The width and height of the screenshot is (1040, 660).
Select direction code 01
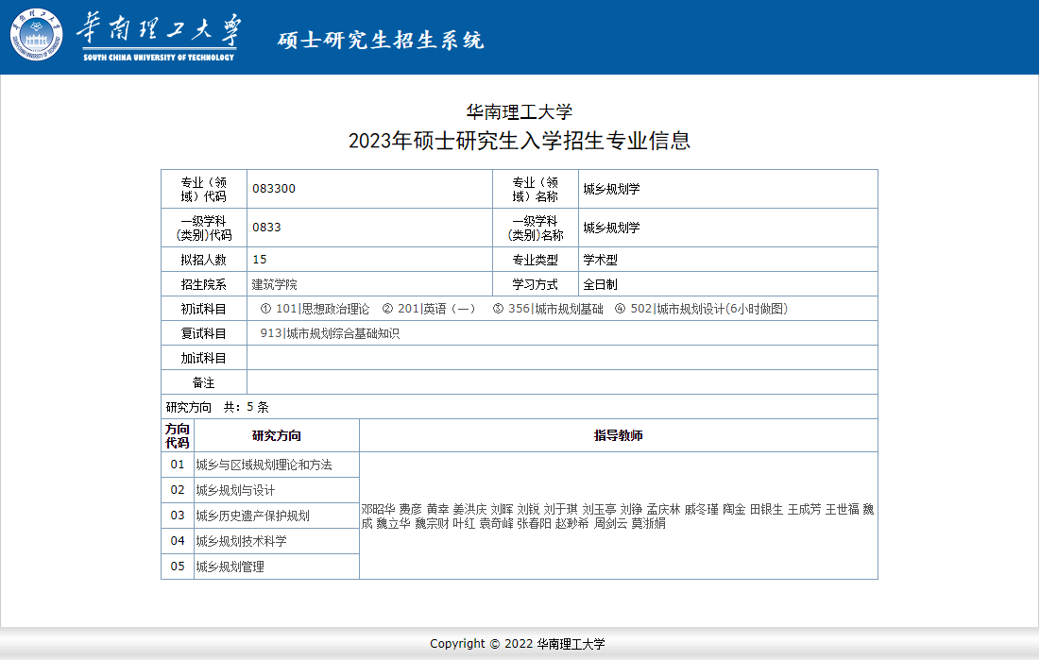point(177,465)
